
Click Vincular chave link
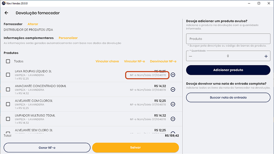click(x=107, y=61)
